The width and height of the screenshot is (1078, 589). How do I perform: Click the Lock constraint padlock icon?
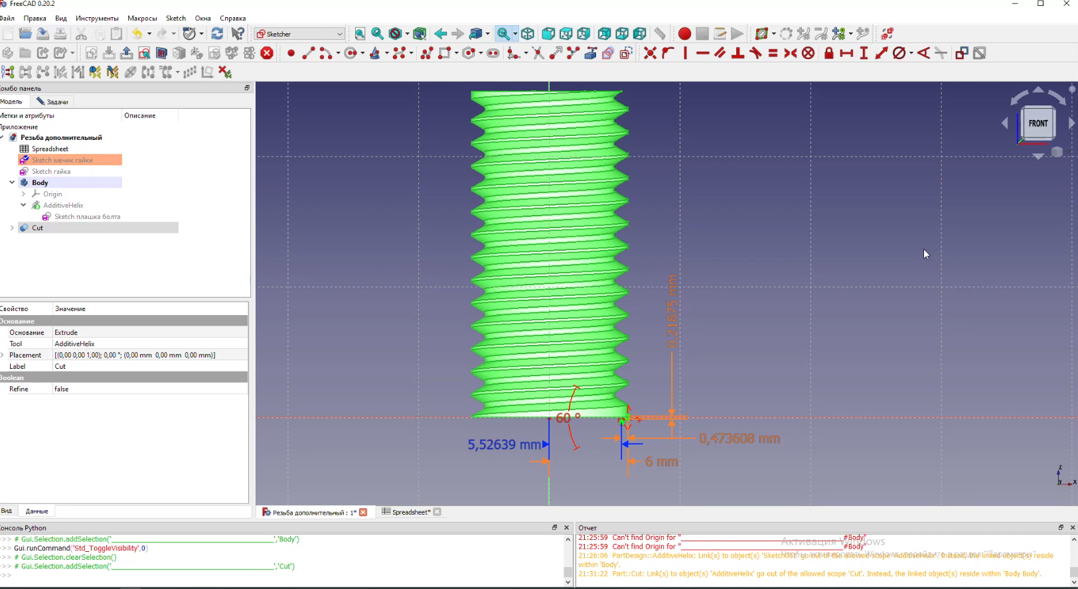tap(828, 54)
